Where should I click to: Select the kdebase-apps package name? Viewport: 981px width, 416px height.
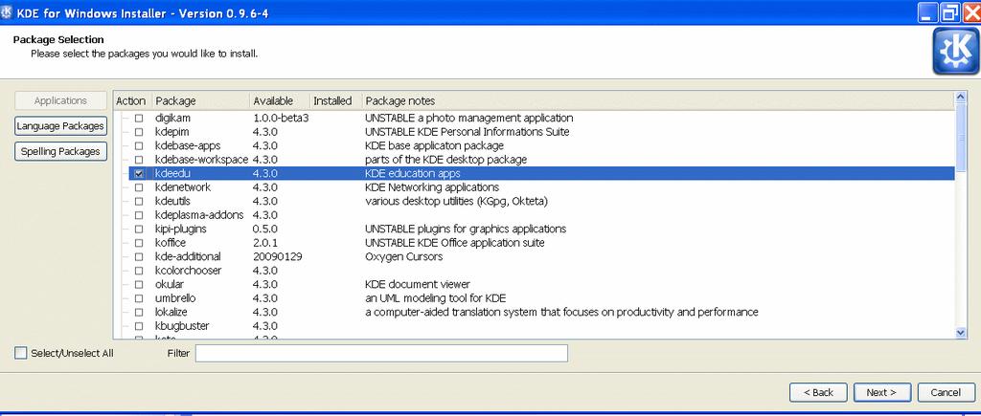pyautogui.click(x=188, y=146)
